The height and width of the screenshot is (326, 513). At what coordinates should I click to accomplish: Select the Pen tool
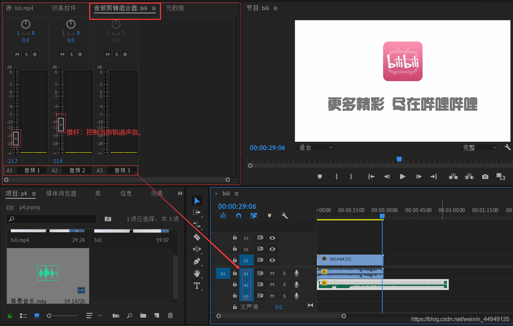(x=197, y=261)
